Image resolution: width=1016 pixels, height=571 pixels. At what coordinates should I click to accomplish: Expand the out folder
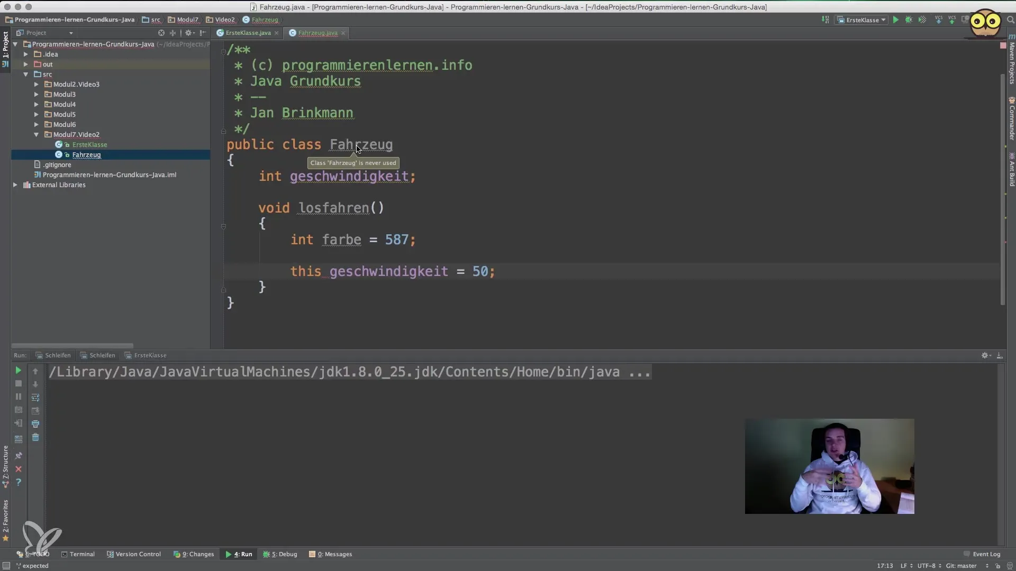(25, 65)
